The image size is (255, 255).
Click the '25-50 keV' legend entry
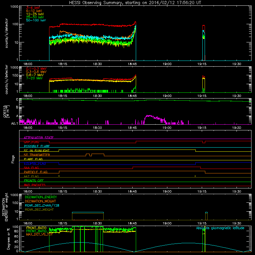click(x=35, y=17)
